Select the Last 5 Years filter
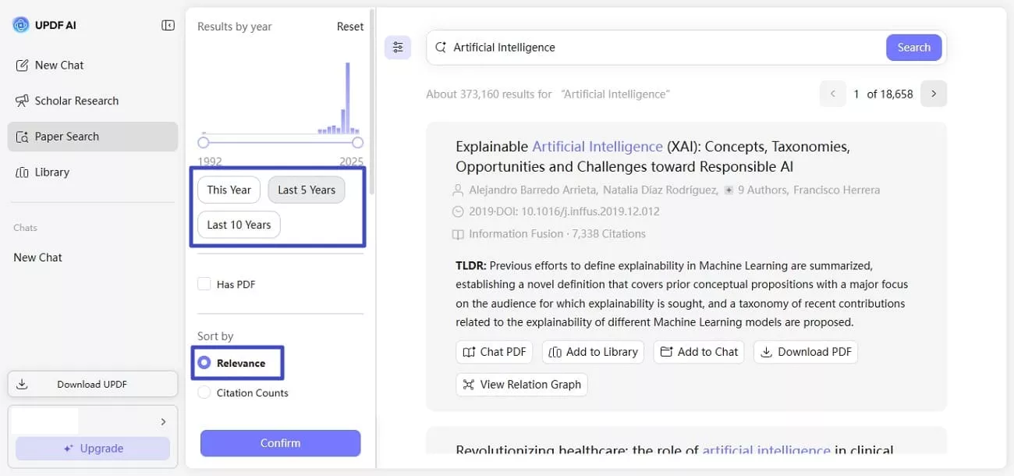This screenshot has width=1014, height=476. 306,190
